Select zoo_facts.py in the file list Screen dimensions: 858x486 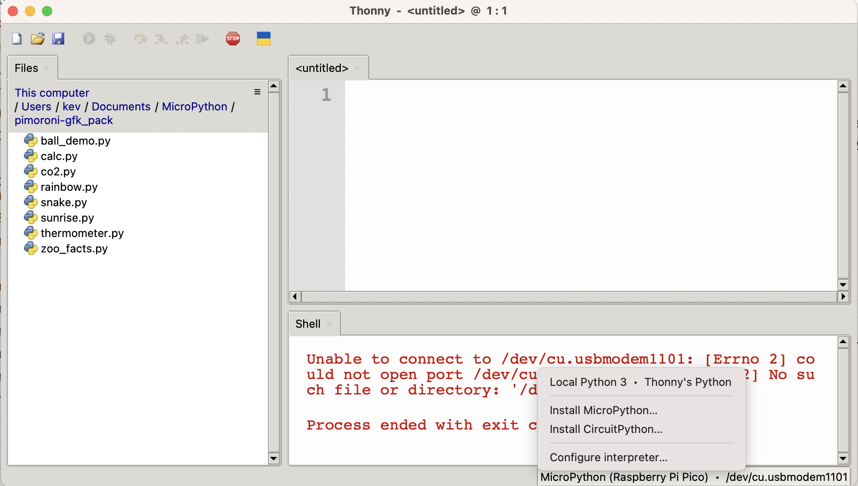74,249
